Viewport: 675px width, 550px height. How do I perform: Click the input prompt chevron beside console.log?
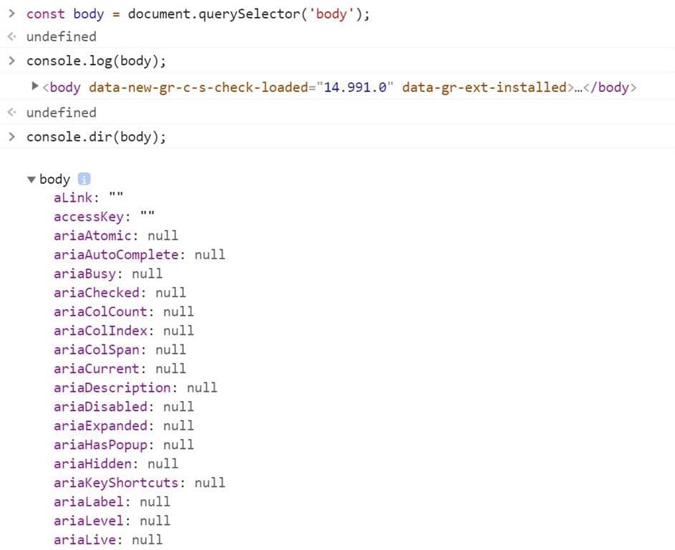pos(12,60)
